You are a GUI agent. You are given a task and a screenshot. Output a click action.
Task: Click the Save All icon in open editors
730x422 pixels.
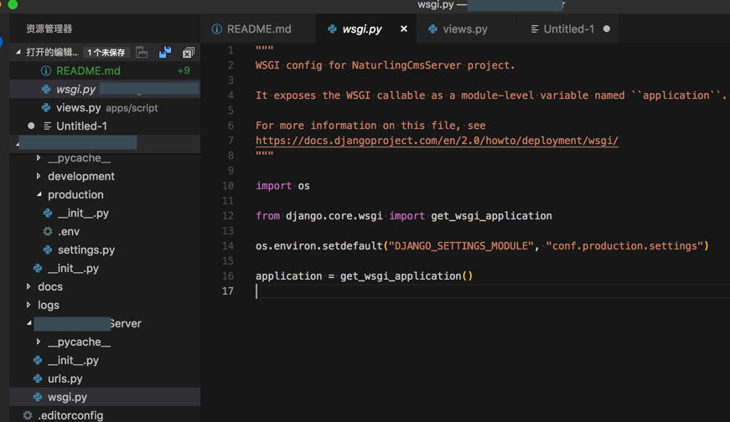click(165, 53)
